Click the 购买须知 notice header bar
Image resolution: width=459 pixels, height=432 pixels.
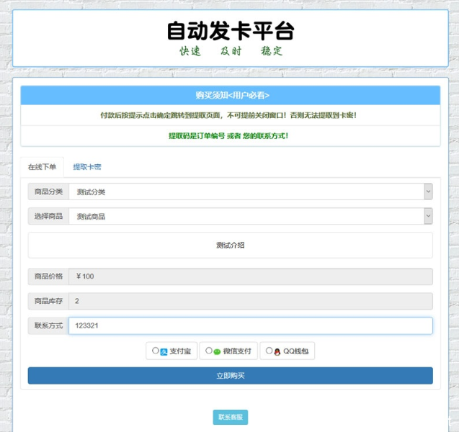point(230,96)
